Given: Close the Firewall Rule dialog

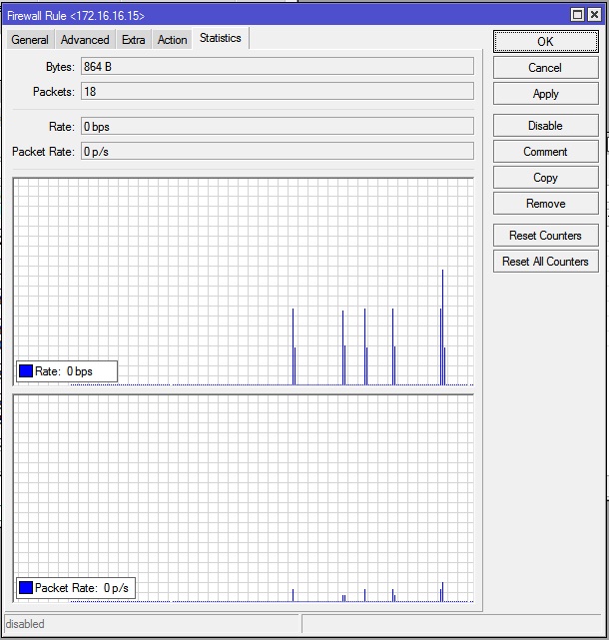Looking at the screenshot, I should coord(596,15).
